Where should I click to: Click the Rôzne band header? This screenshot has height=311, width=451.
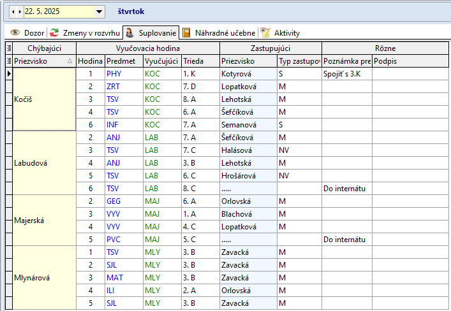385,48
